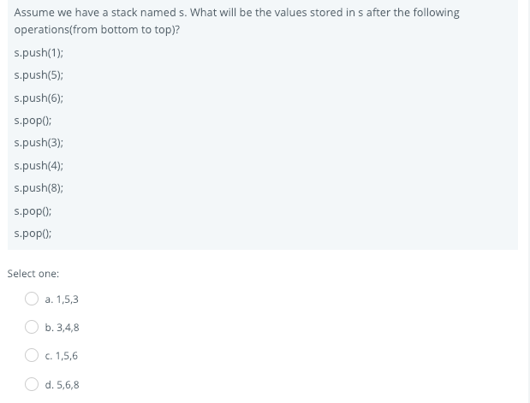Click the question sentence starting 'Assume we have'
This screenshot has width=530, height=403.
[236, 13]
